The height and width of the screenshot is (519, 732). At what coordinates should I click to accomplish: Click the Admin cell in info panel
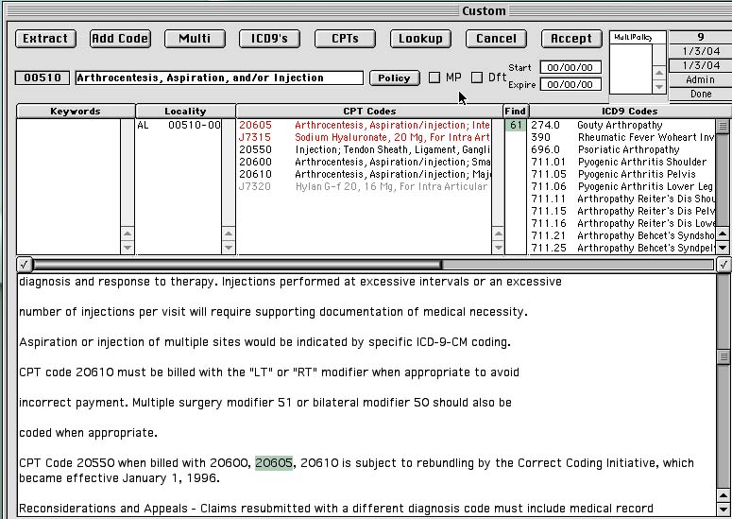click(700, 79)
